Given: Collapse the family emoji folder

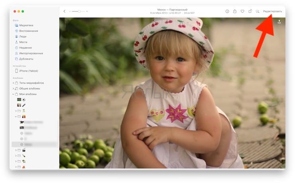Looking at the screenshot, I should point(16,116).
